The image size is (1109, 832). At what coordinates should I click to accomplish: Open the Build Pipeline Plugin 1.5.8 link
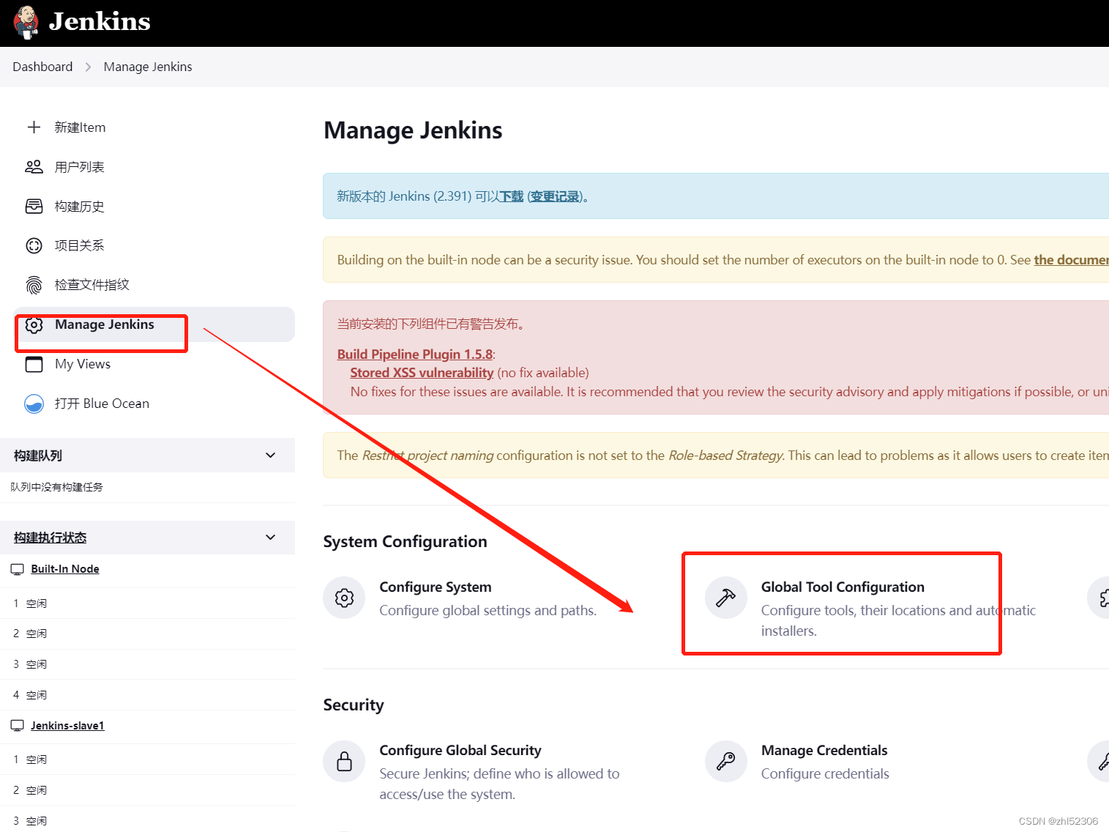[415, 354]
